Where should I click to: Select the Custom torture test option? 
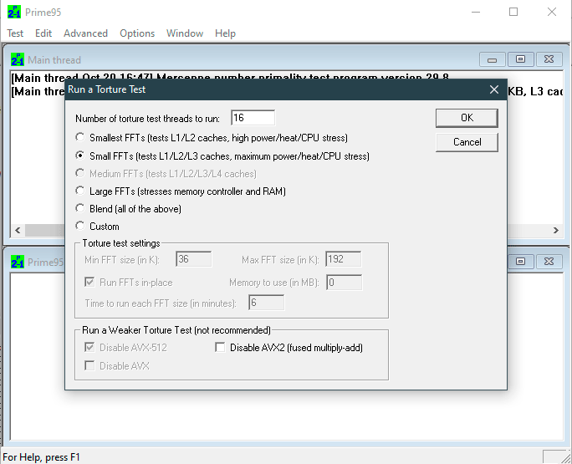(97, 226)
